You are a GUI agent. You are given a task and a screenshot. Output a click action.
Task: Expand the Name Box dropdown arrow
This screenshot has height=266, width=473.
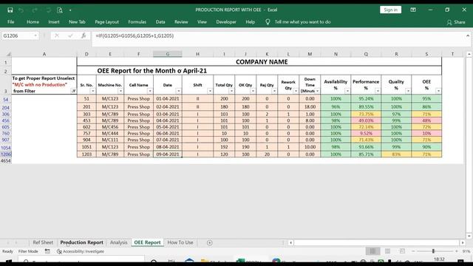pos(35,35)
